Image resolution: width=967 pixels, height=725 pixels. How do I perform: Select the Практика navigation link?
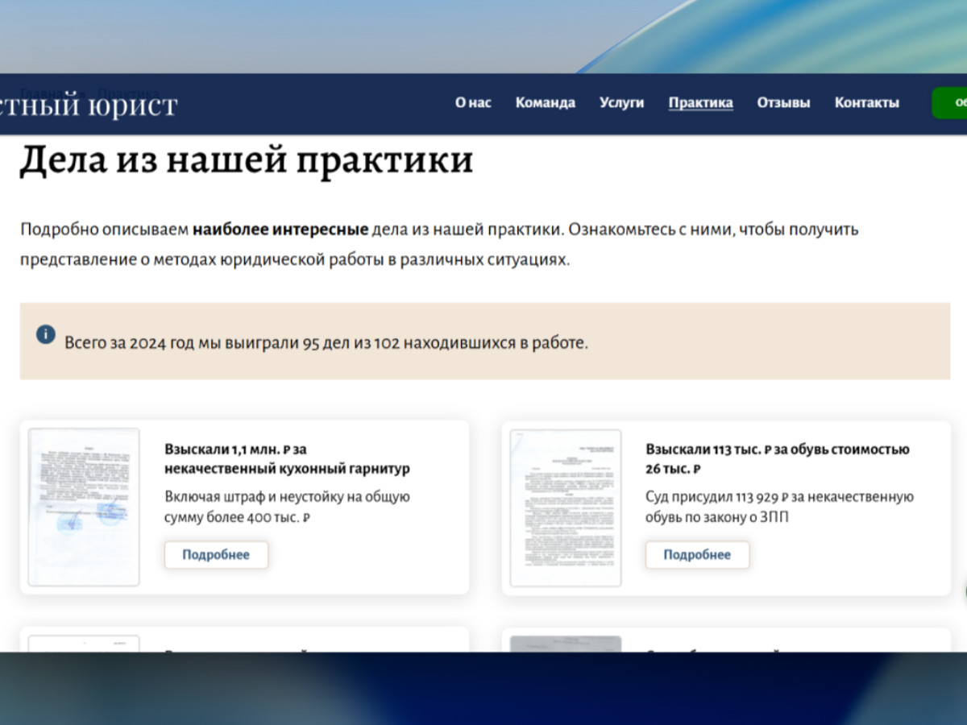tap(701, 102)
